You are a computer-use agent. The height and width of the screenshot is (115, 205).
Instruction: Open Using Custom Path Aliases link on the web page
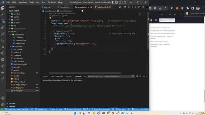tap(160, 45)
